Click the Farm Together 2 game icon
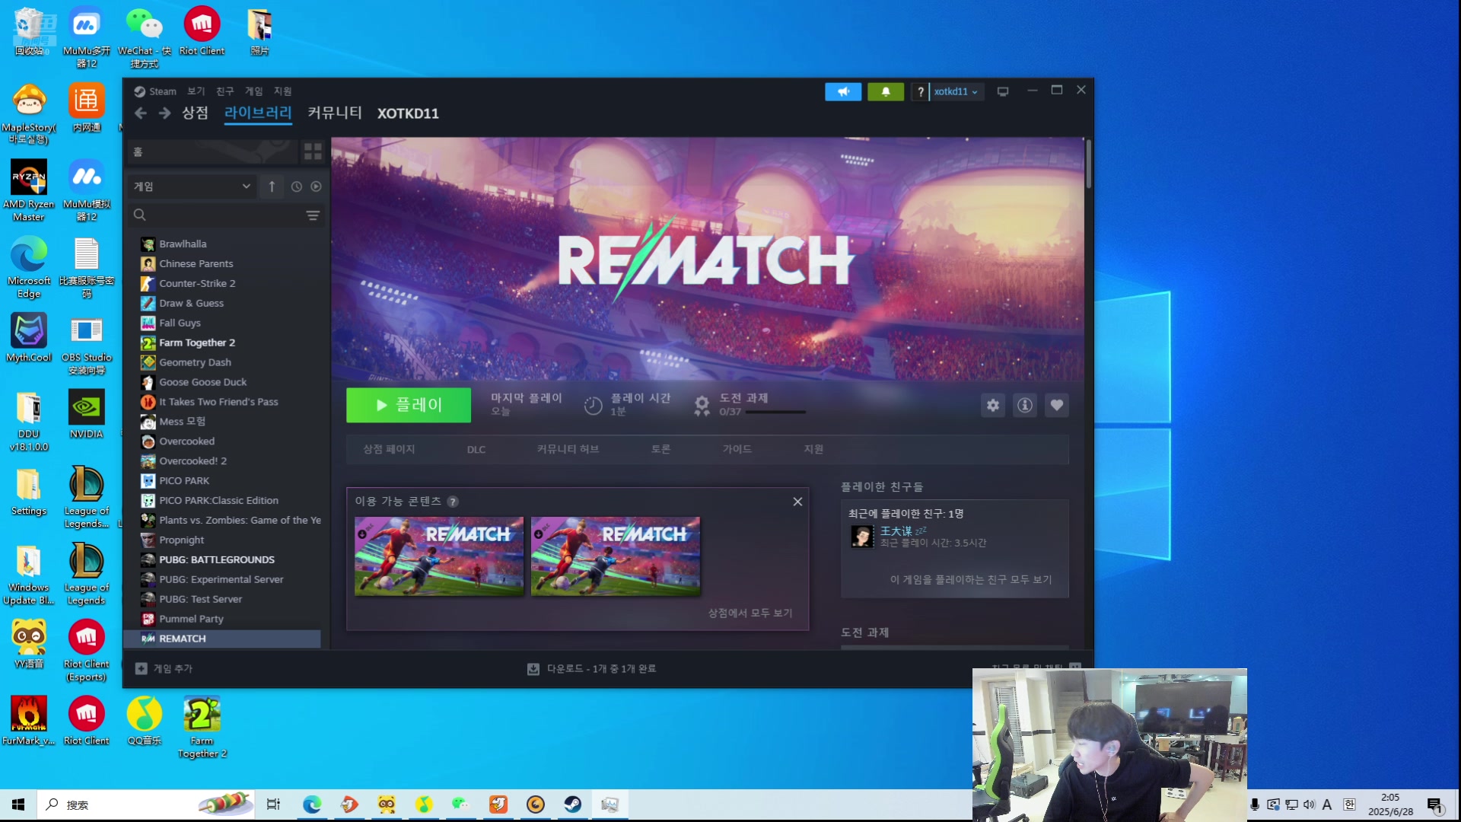This screenshot has height=822, width=1461. (148, 343)
